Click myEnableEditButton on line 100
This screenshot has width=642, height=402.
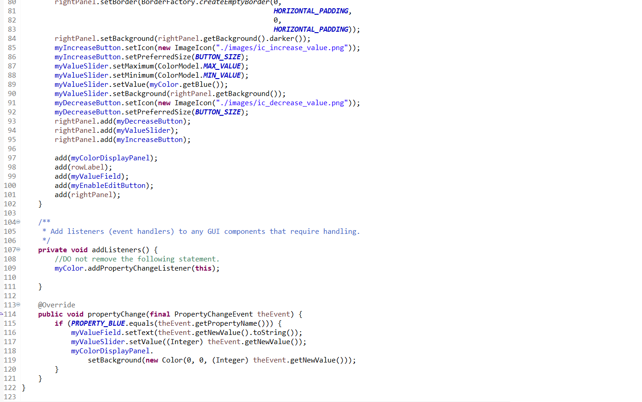click(x=108, y=186)
